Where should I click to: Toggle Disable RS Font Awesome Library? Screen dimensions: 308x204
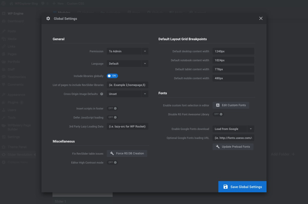(x=218, y=114)
